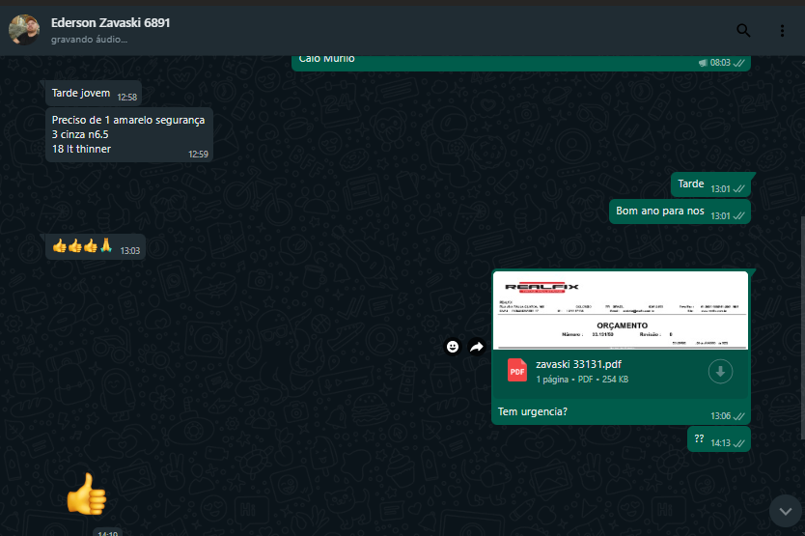Open the Orçamento PDF preview thumbnail
The height and width of the screenshot is (536, 805).
(620, 310)
